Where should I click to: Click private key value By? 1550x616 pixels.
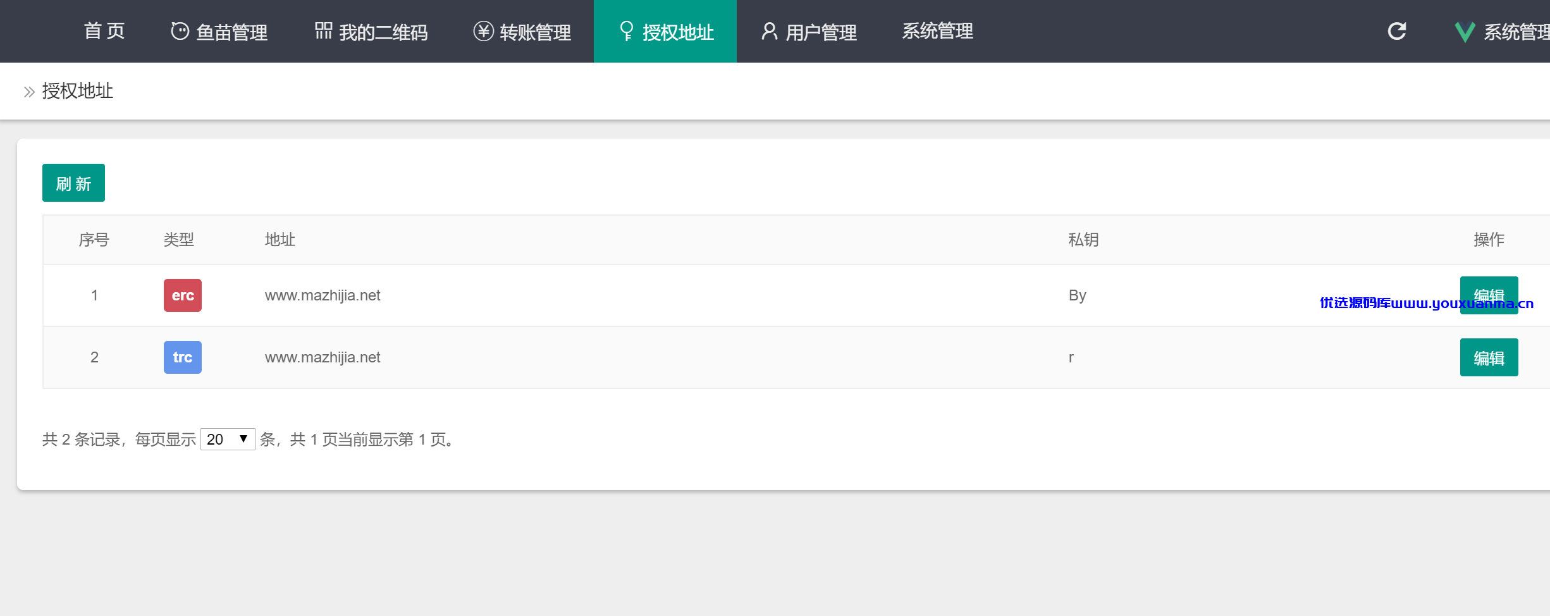tap(1078, 295)
